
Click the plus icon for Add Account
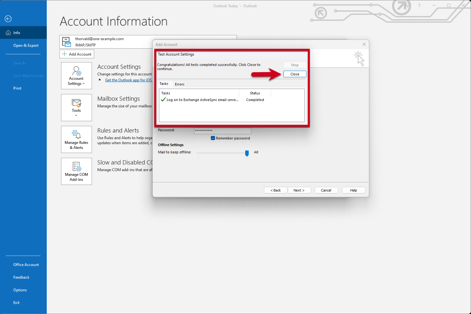(x=64, y=54)
